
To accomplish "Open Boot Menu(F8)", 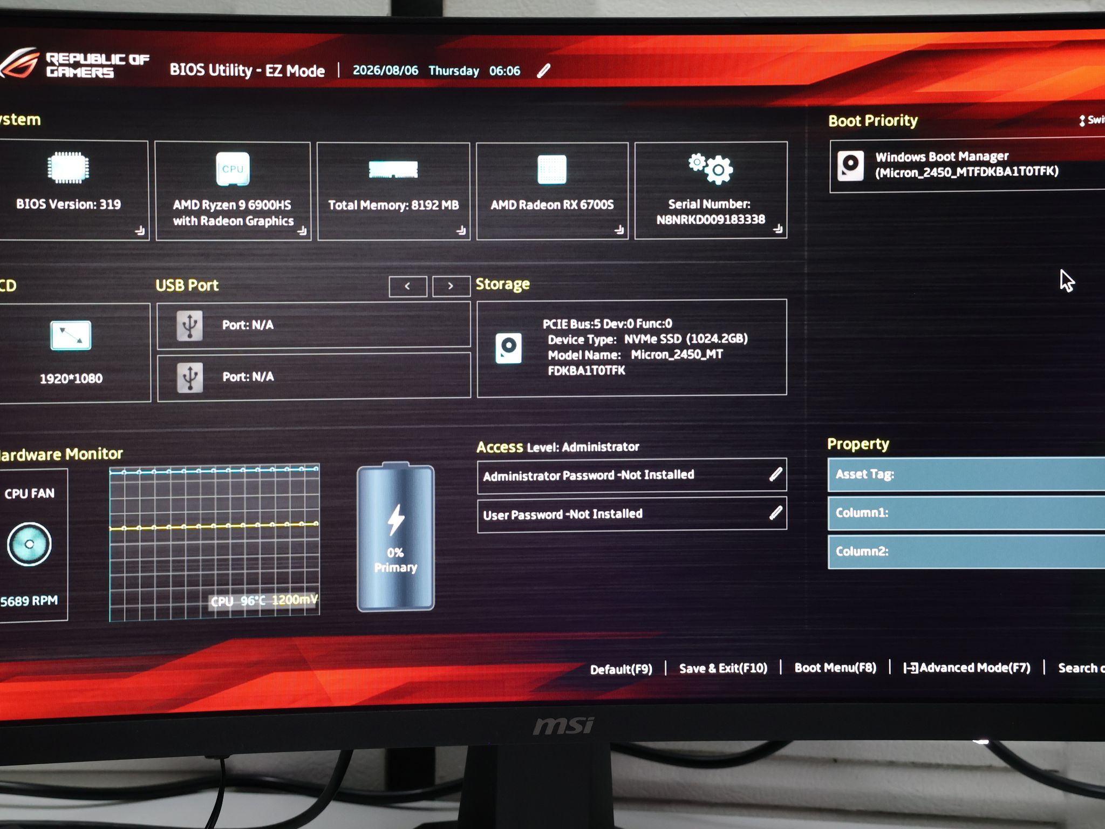I will 835,668.
